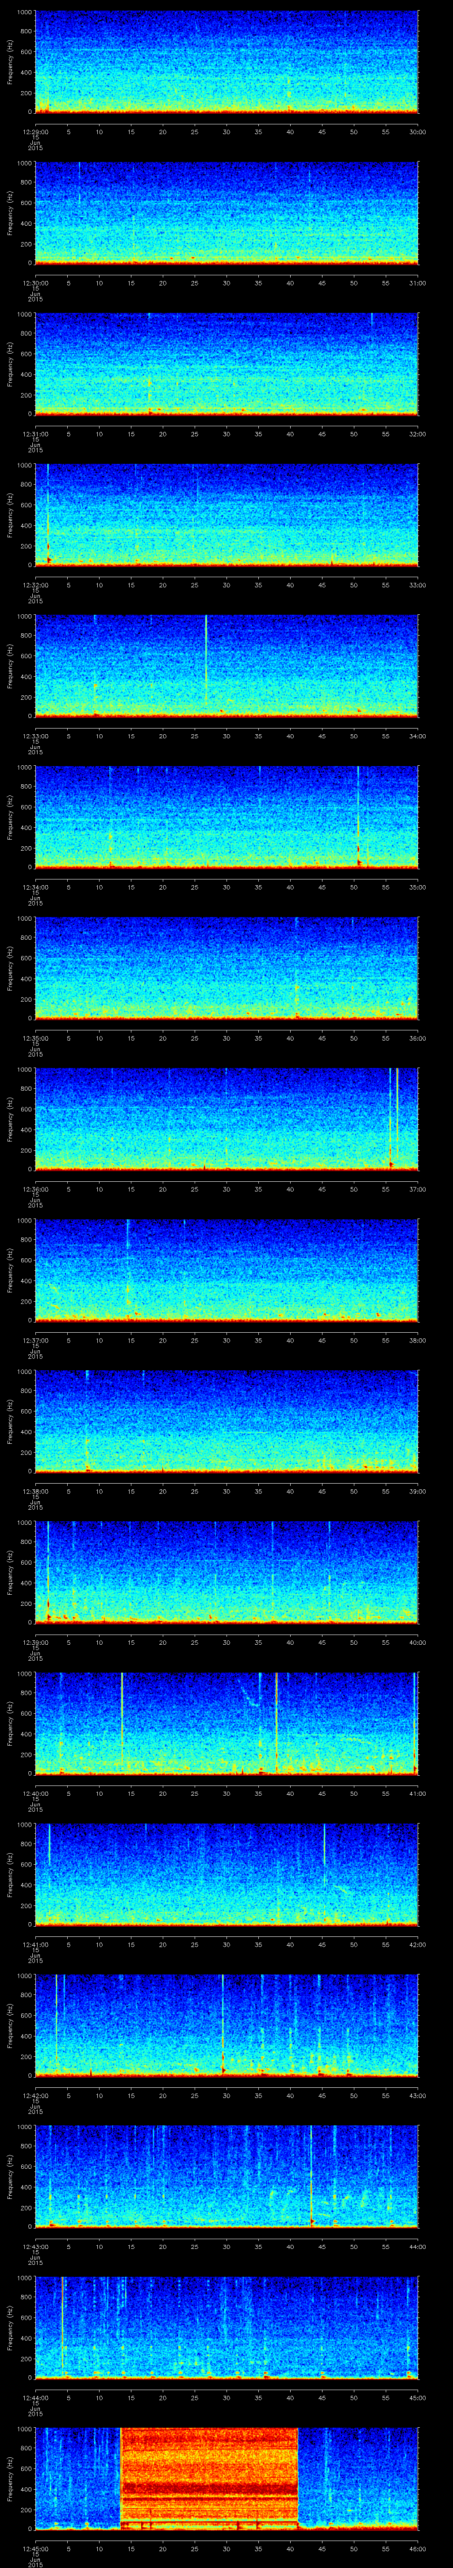The height and width of the screenshot is (2568, 453).
Task: Click the '12:45:00' start time label
Action: coord(35,2548)
